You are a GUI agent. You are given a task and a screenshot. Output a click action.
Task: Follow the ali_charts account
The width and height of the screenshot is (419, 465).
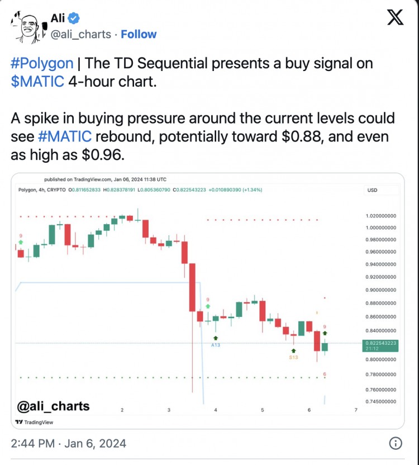pyautogui.click(x=139, y=34)
